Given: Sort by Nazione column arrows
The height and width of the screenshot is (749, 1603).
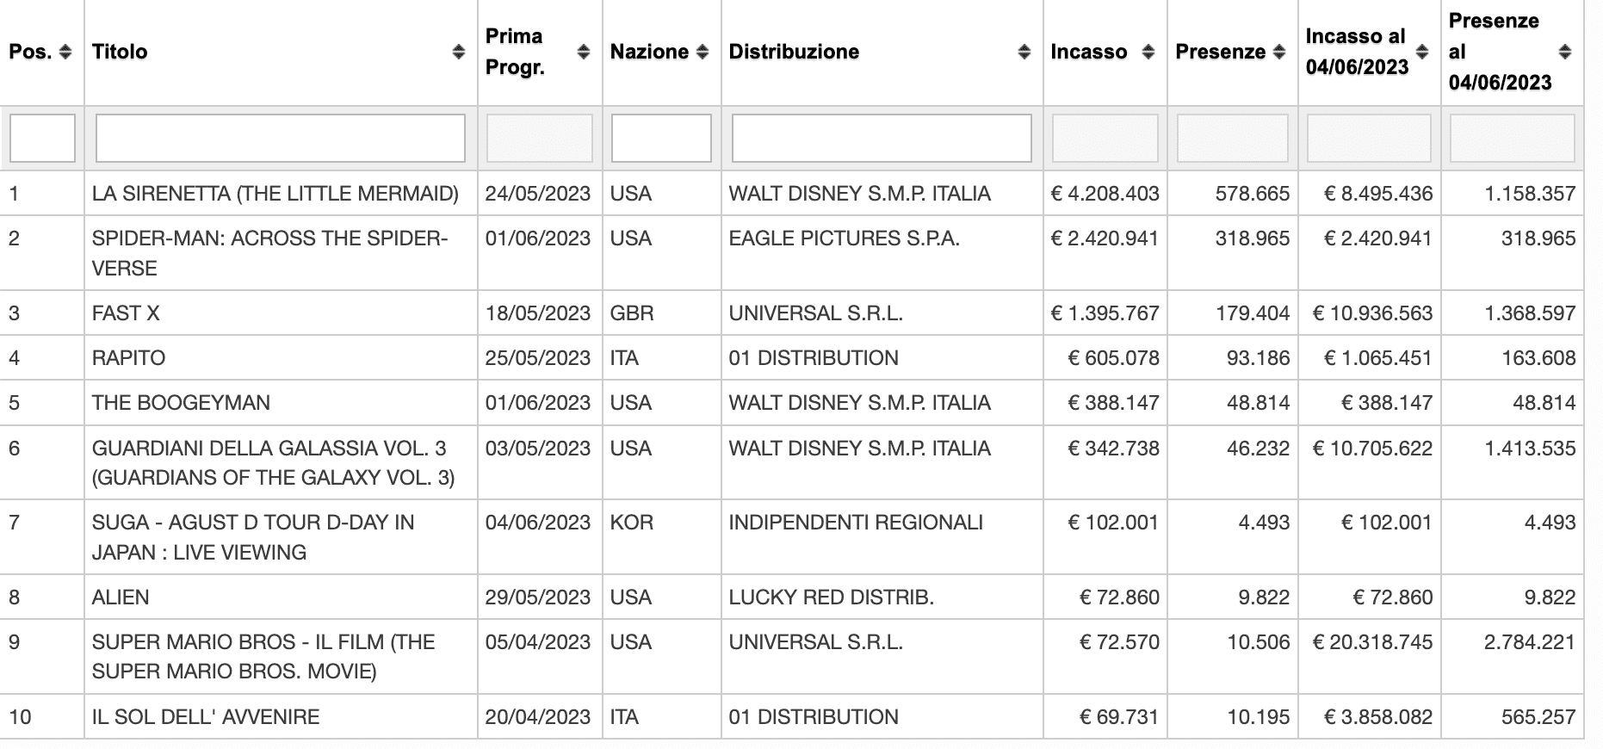Looking at the screenshot, I should [702, 53].
